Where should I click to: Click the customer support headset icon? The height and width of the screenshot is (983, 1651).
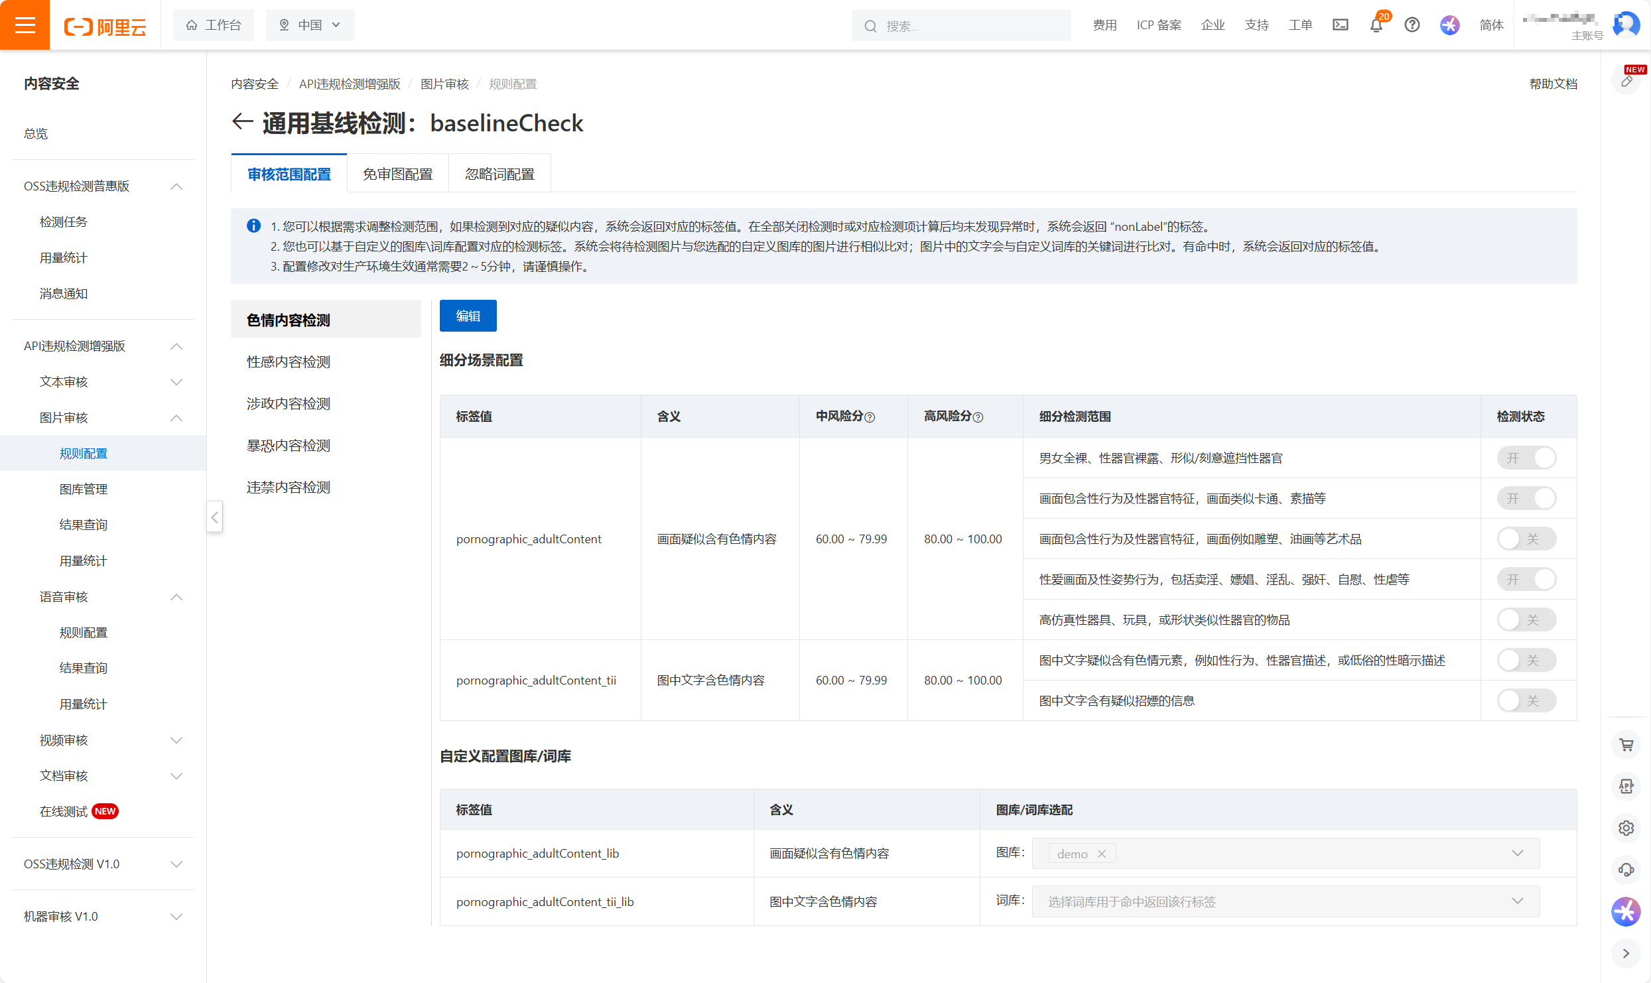click(x=1626, y=870)
